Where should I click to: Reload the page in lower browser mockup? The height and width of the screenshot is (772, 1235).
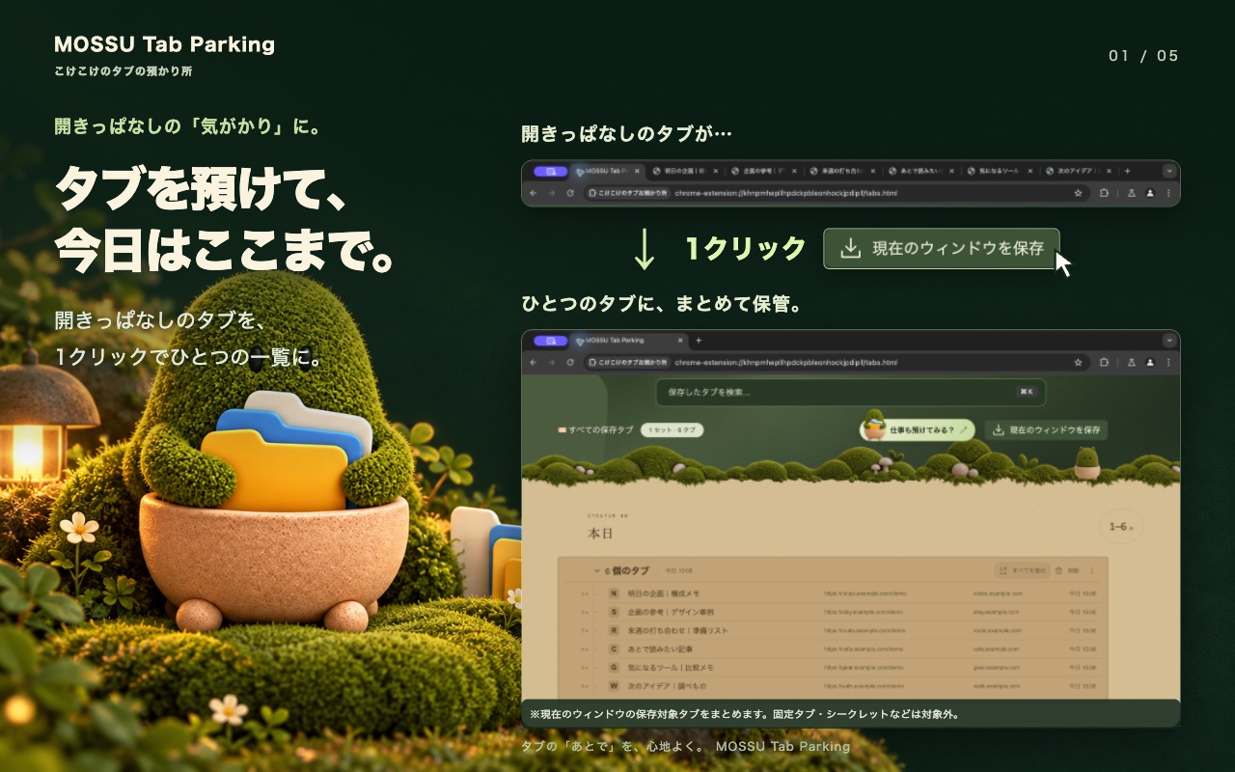click(x=570, y=363)
